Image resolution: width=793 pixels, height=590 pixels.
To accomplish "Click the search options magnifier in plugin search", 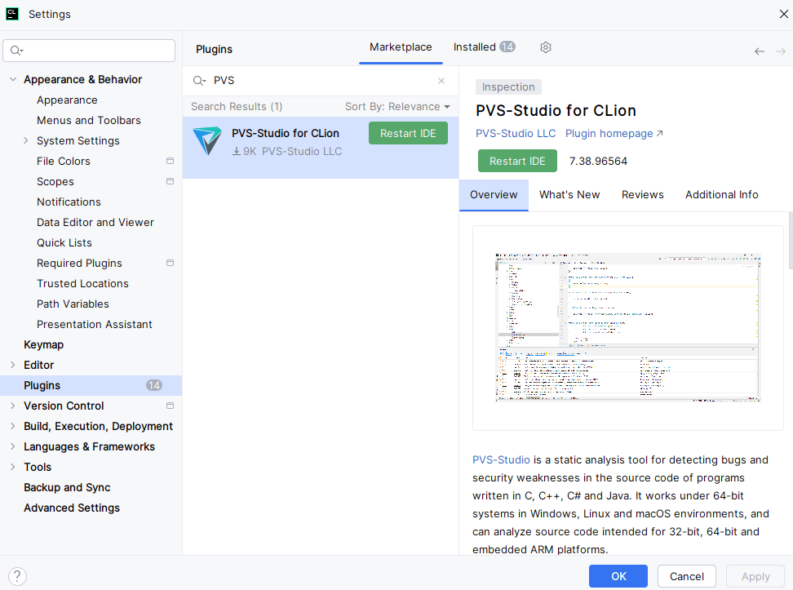I will 199,81.
